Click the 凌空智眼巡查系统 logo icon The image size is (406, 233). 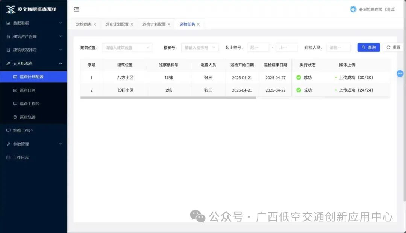(11, 9)
